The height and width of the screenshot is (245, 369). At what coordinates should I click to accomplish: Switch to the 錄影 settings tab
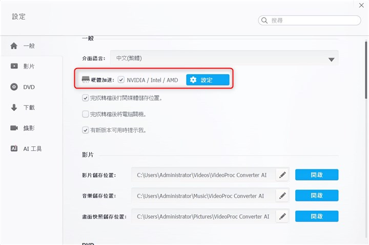point(32,128)
